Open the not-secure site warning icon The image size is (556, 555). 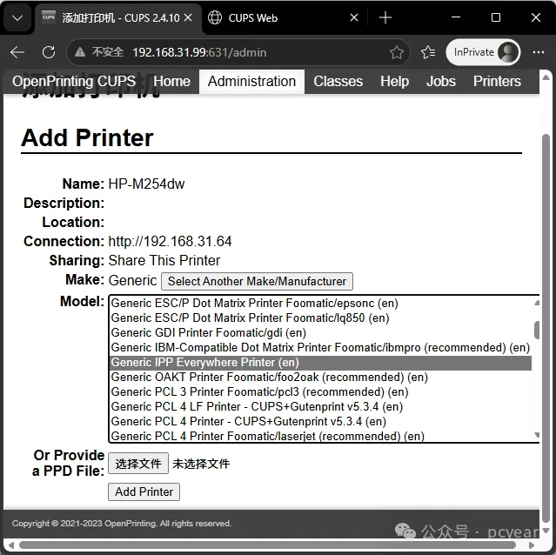point(80,52)
